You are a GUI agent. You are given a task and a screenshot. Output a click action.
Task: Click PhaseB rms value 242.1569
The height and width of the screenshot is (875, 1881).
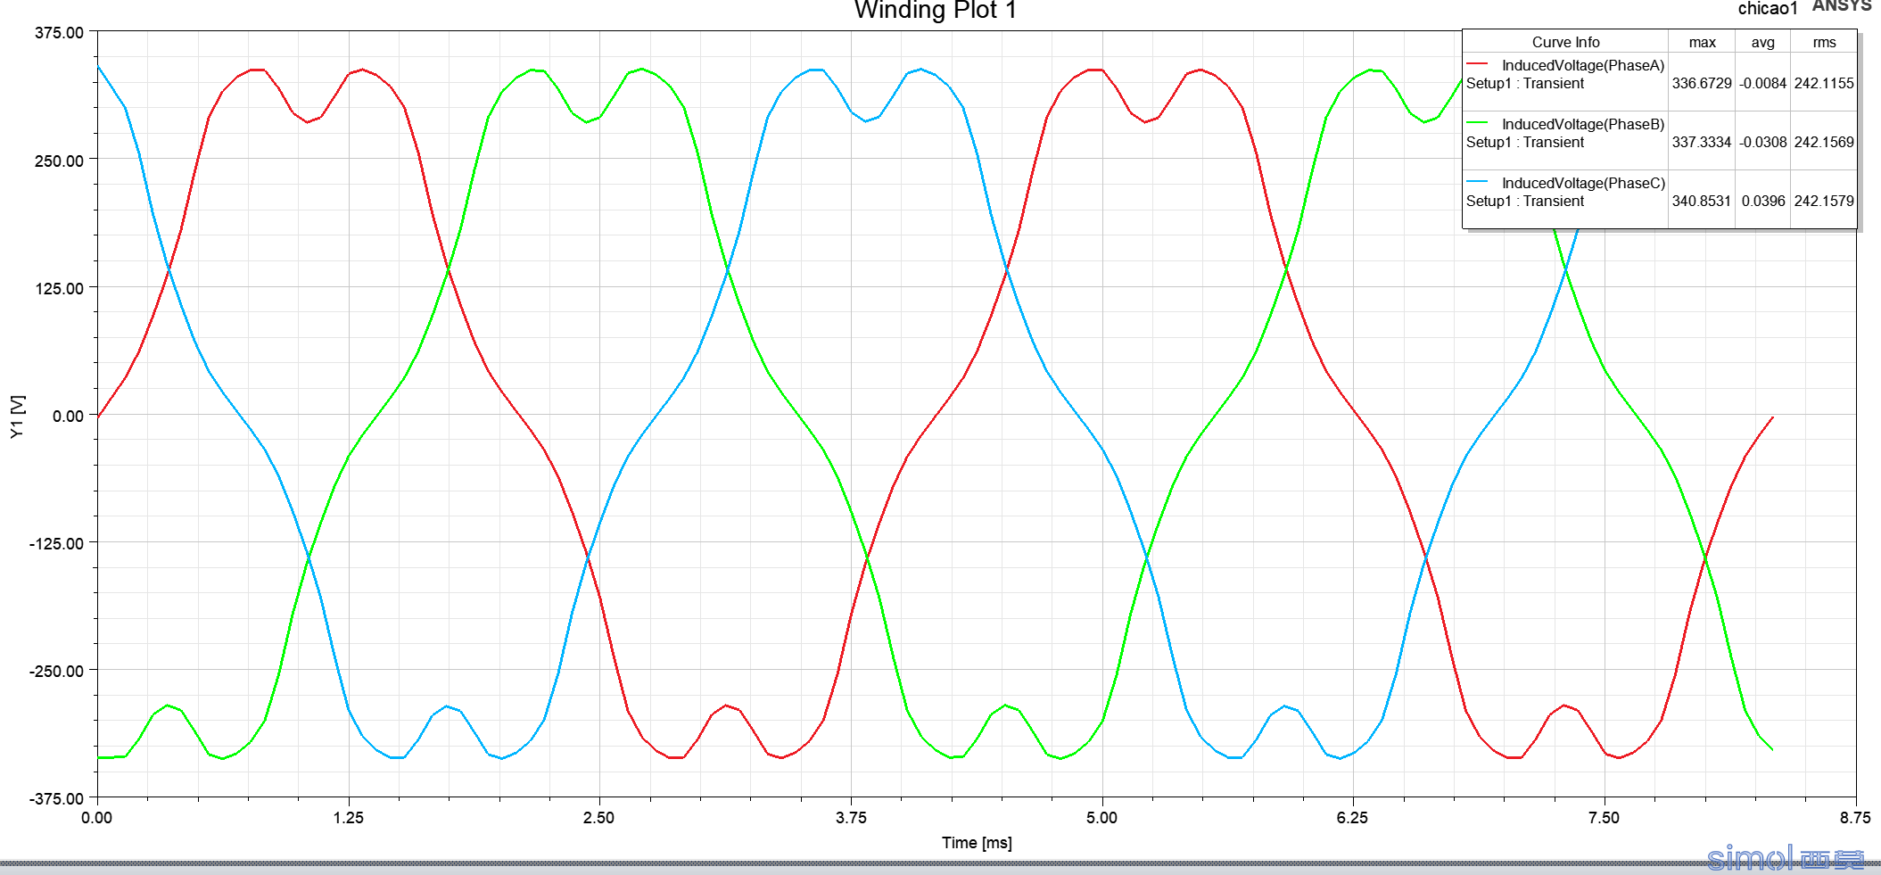pyautogui.click(x=1824, y=142)
